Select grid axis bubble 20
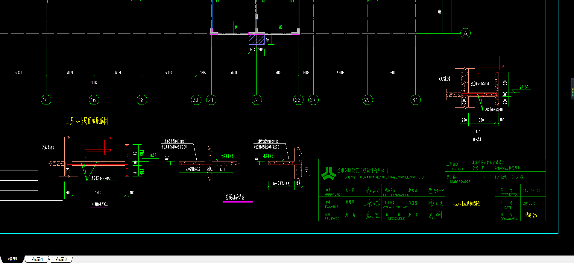The height and width of the screenshot is (263, 574). [196, 100]
